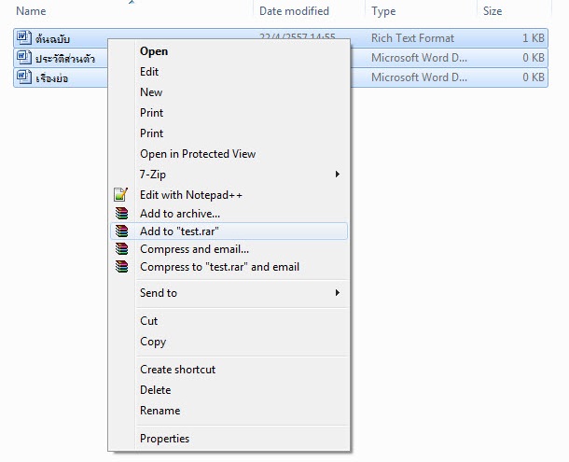Sort files by the Size column header

click(x=493, y=11)
